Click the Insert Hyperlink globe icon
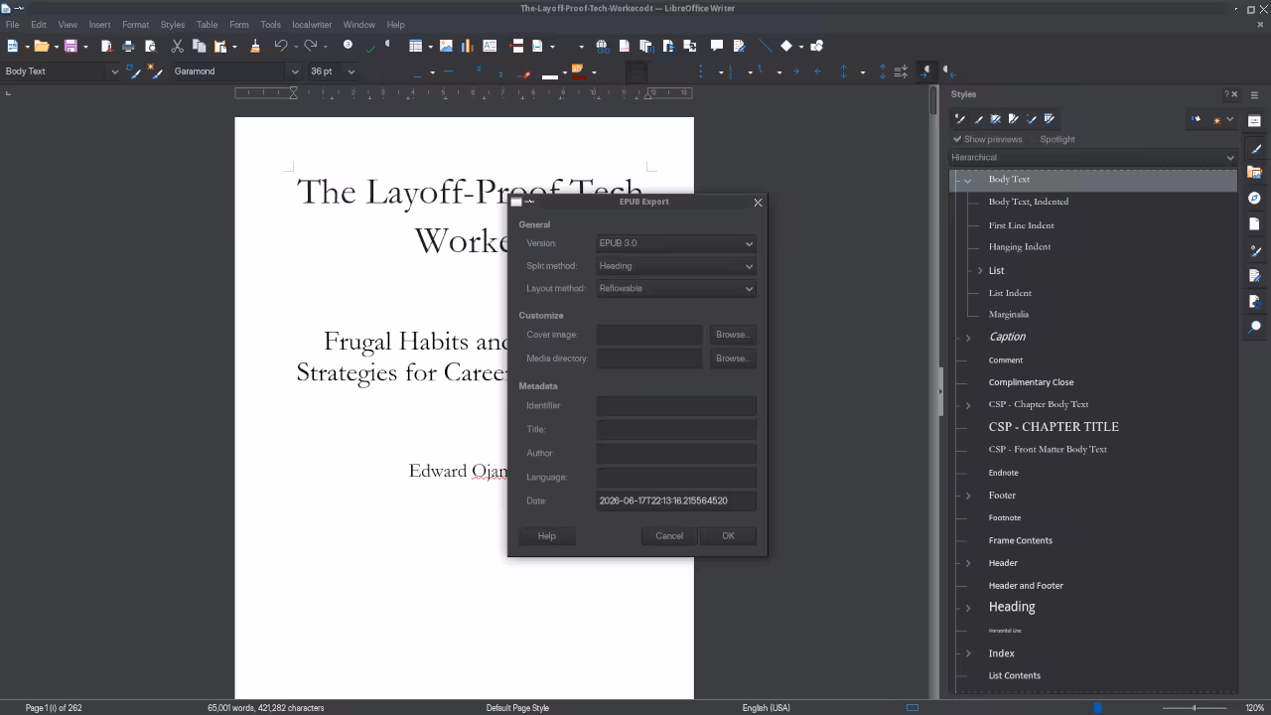The width and height of the screenshot is (1271, 715). tap(602, 46)
